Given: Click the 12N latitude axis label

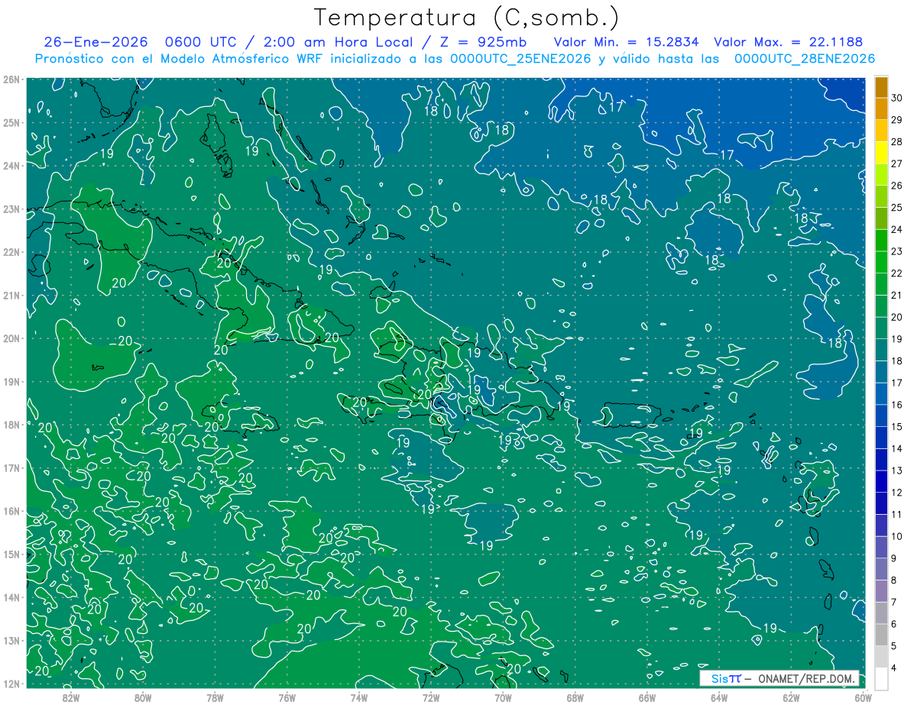Looking at the screenshot, I should point(11,684).
